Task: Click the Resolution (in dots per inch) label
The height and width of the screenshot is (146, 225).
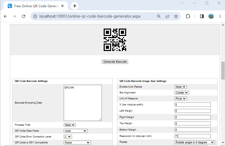Action: point(136,136)
